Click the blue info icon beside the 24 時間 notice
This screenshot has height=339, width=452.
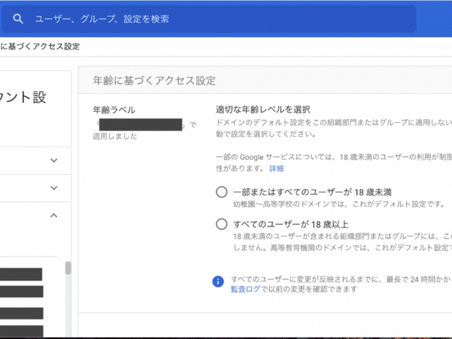coord(218,281)
